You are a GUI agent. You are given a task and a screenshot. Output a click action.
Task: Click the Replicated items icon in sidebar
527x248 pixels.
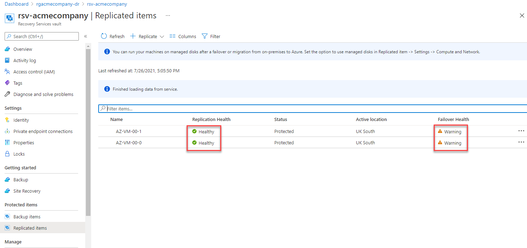(x=7, y=228)
